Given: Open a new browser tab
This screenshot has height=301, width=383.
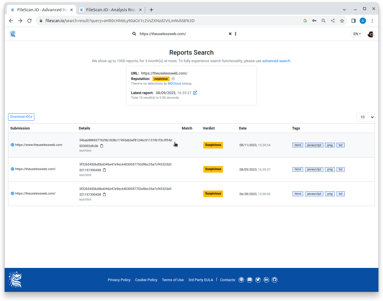Looking at the screenshot, I should 151,10.
